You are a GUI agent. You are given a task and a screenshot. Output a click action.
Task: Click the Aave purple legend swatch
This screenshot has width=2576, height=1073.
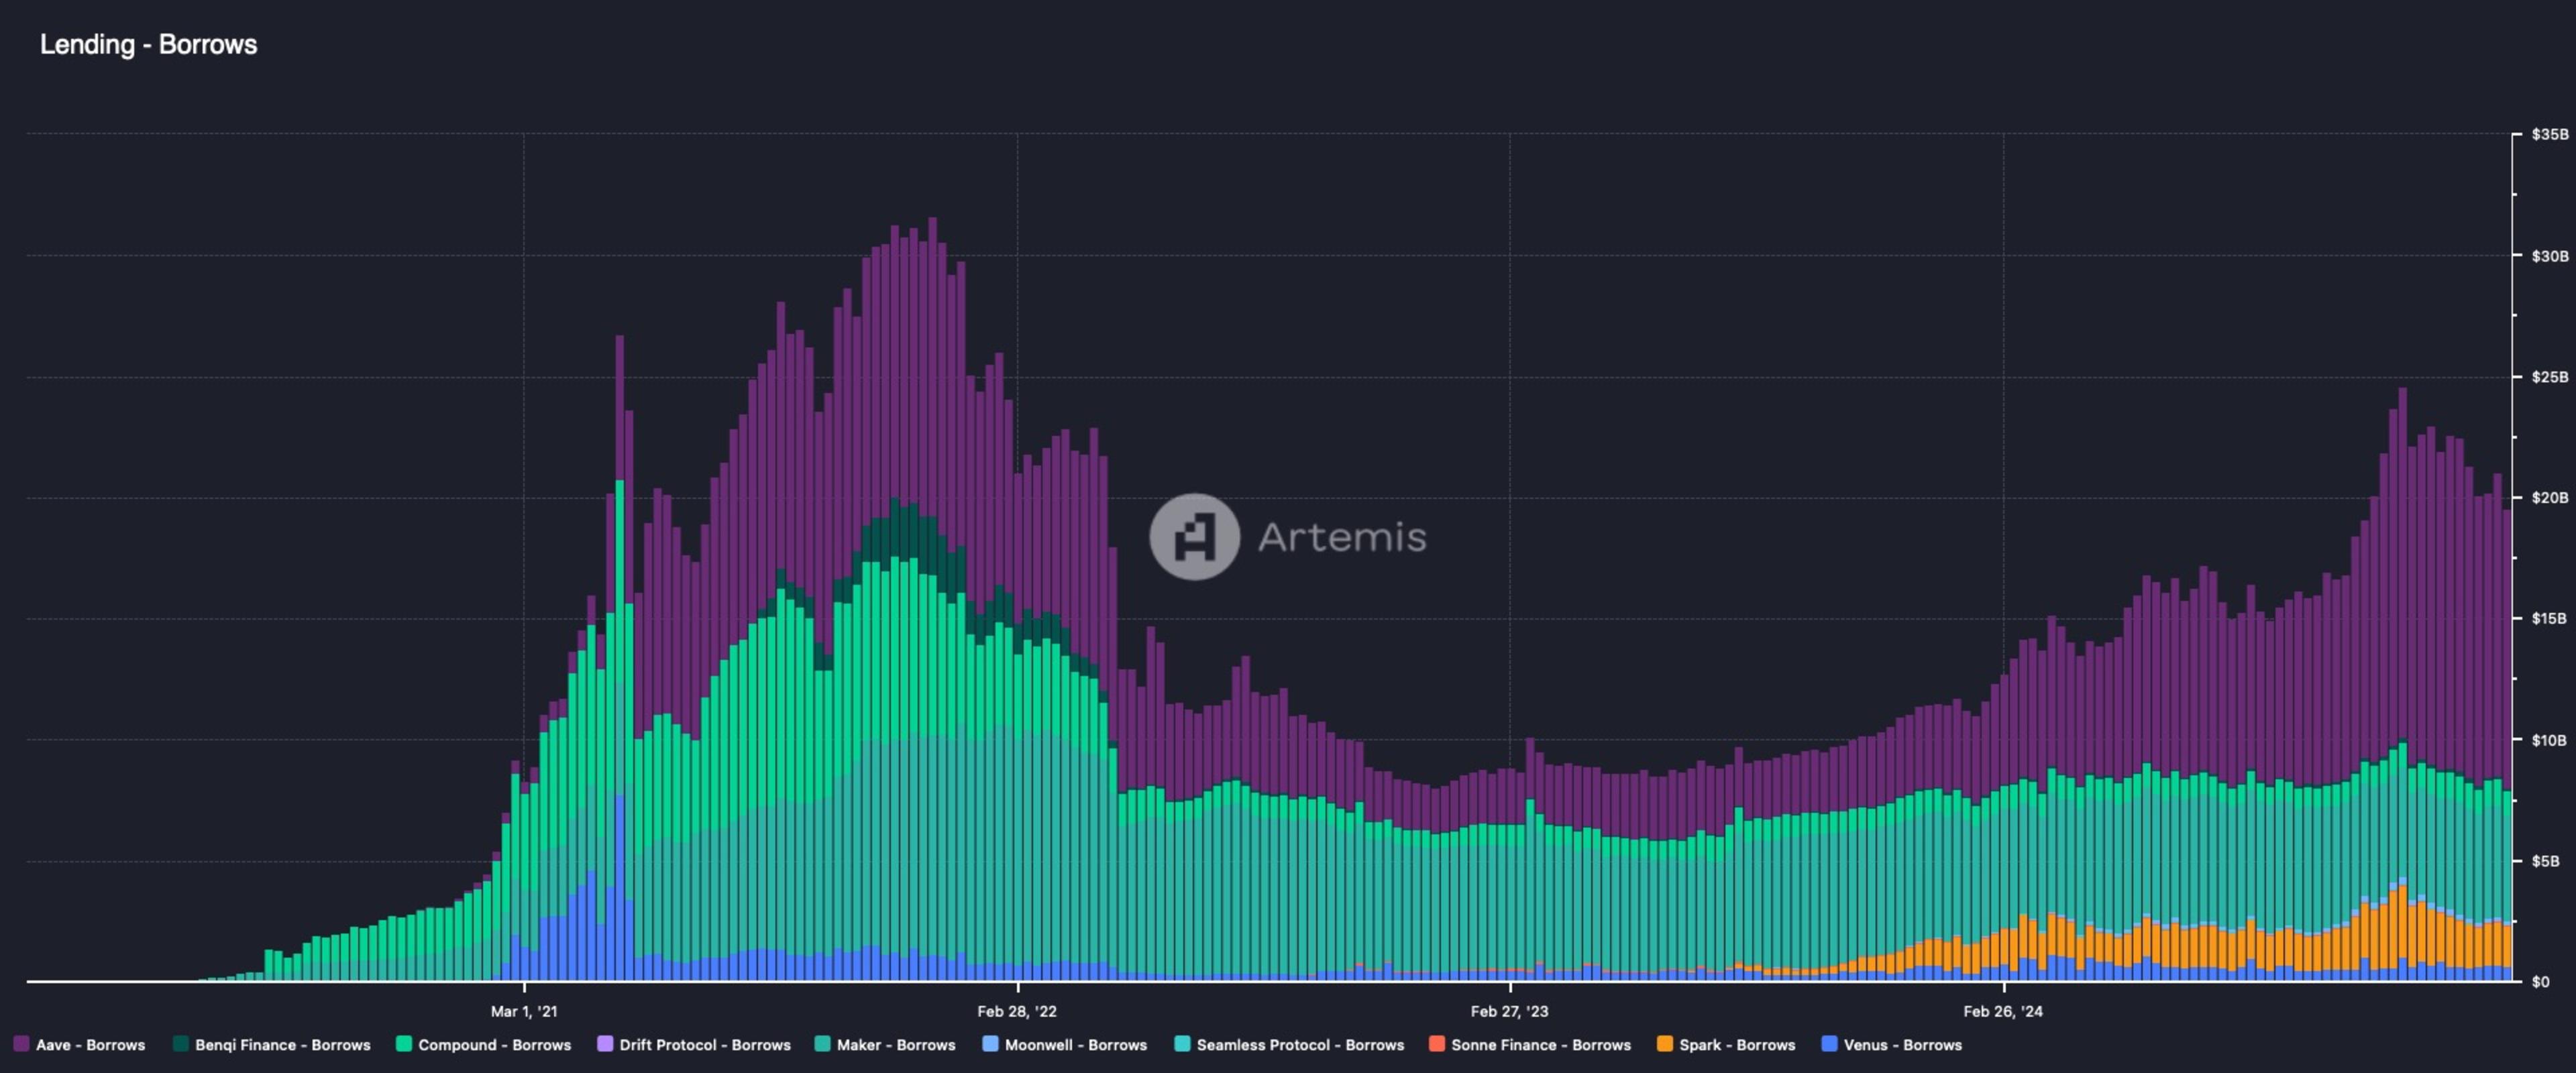21,1044
